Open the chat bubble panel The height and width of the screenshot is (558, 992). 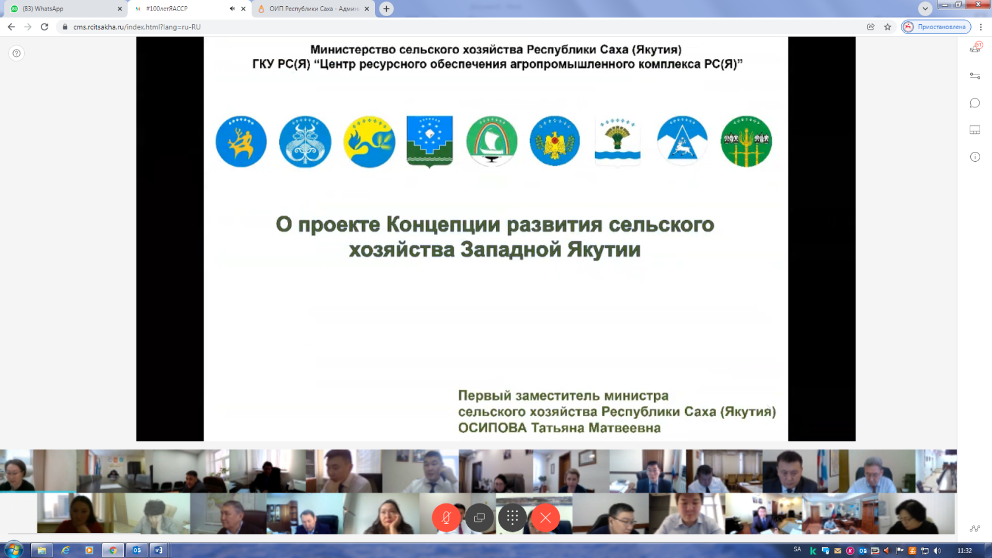click(975, 103)
